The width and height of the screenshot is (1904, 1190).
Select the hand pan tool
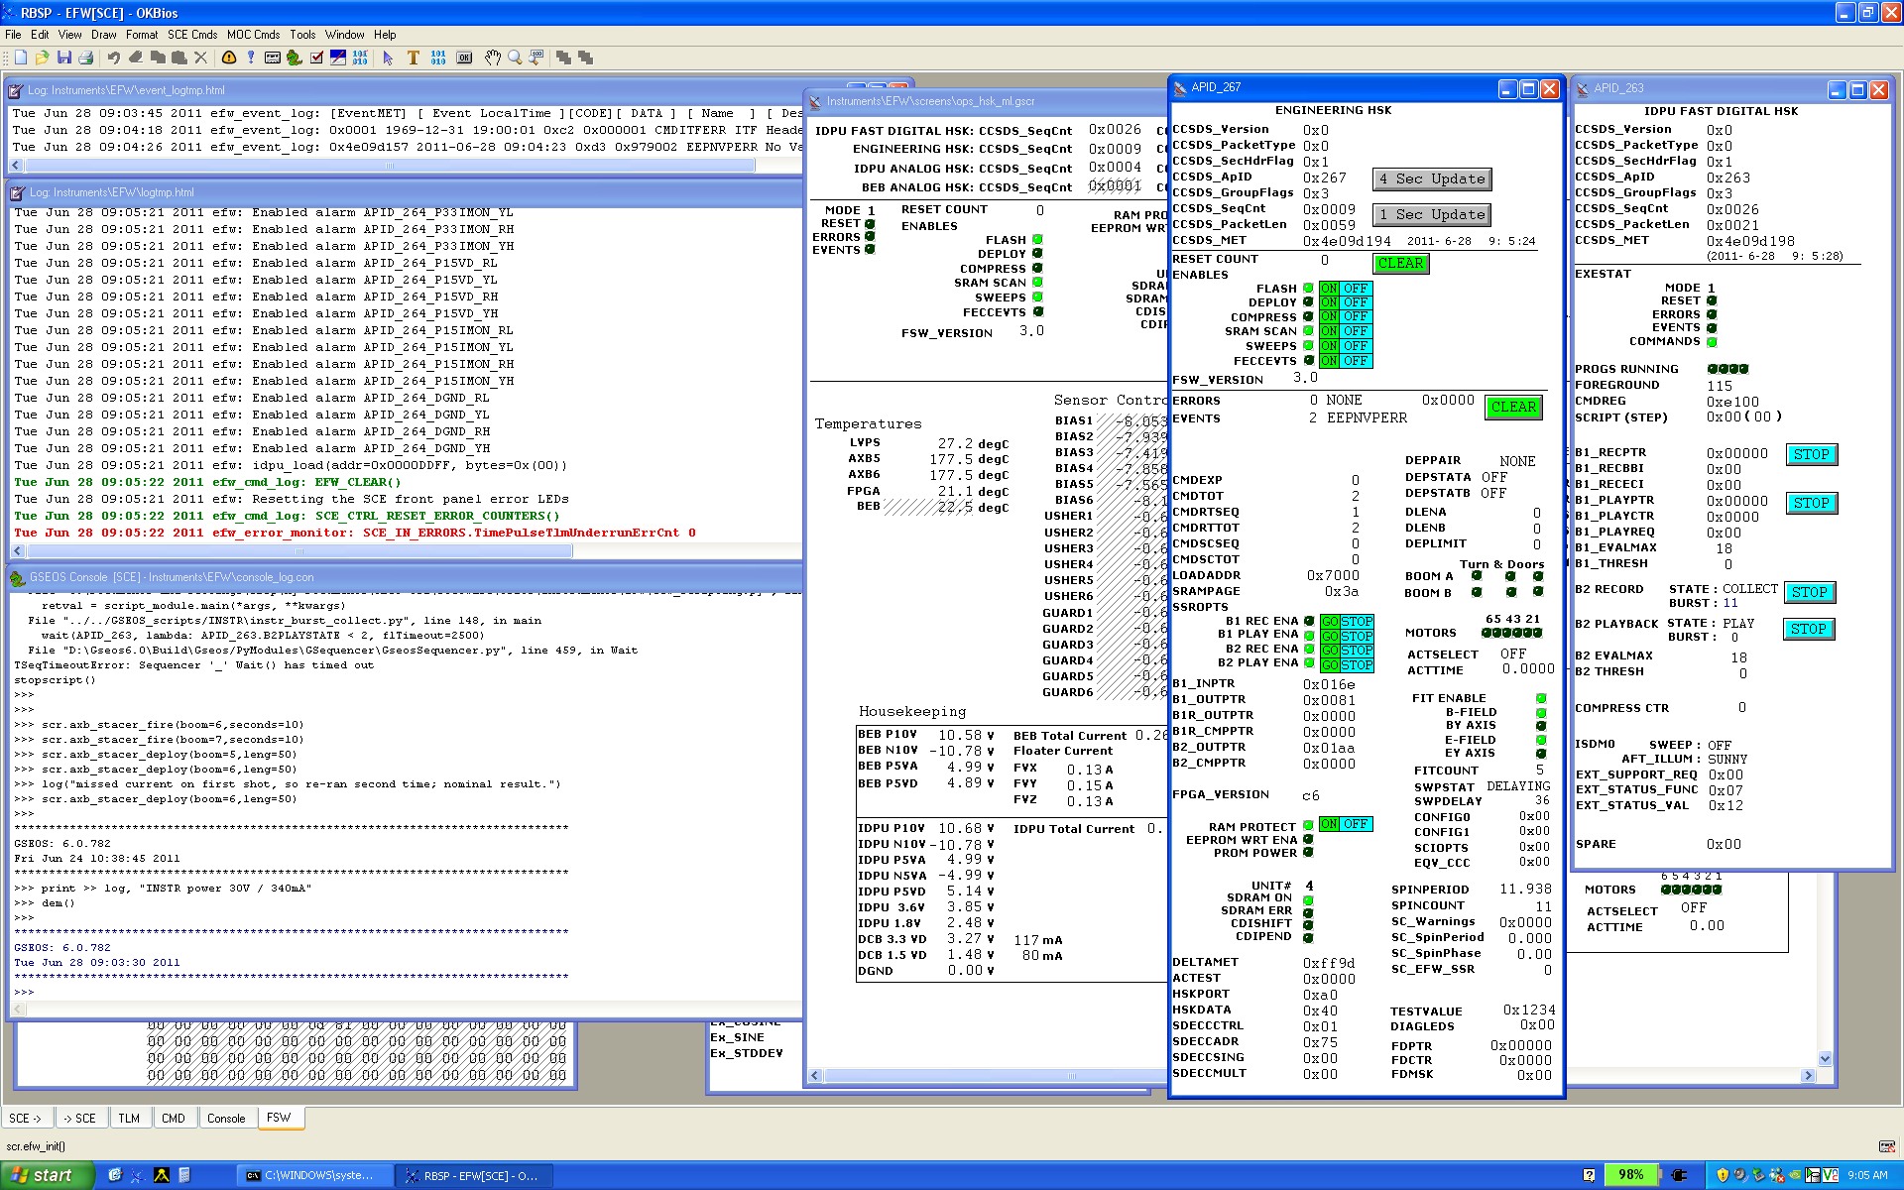493,58
